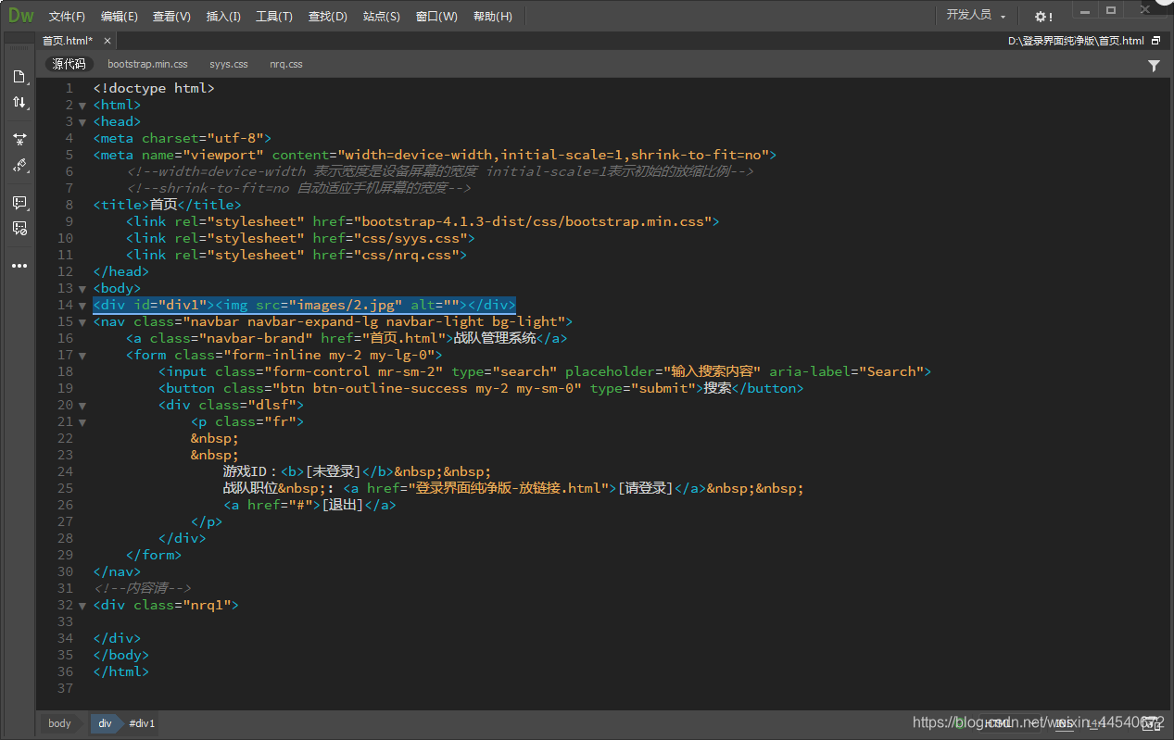Click the meta charset="utf-8" line
The width and height of the screenshot is (1174, 740).
(x=182, y=138)
